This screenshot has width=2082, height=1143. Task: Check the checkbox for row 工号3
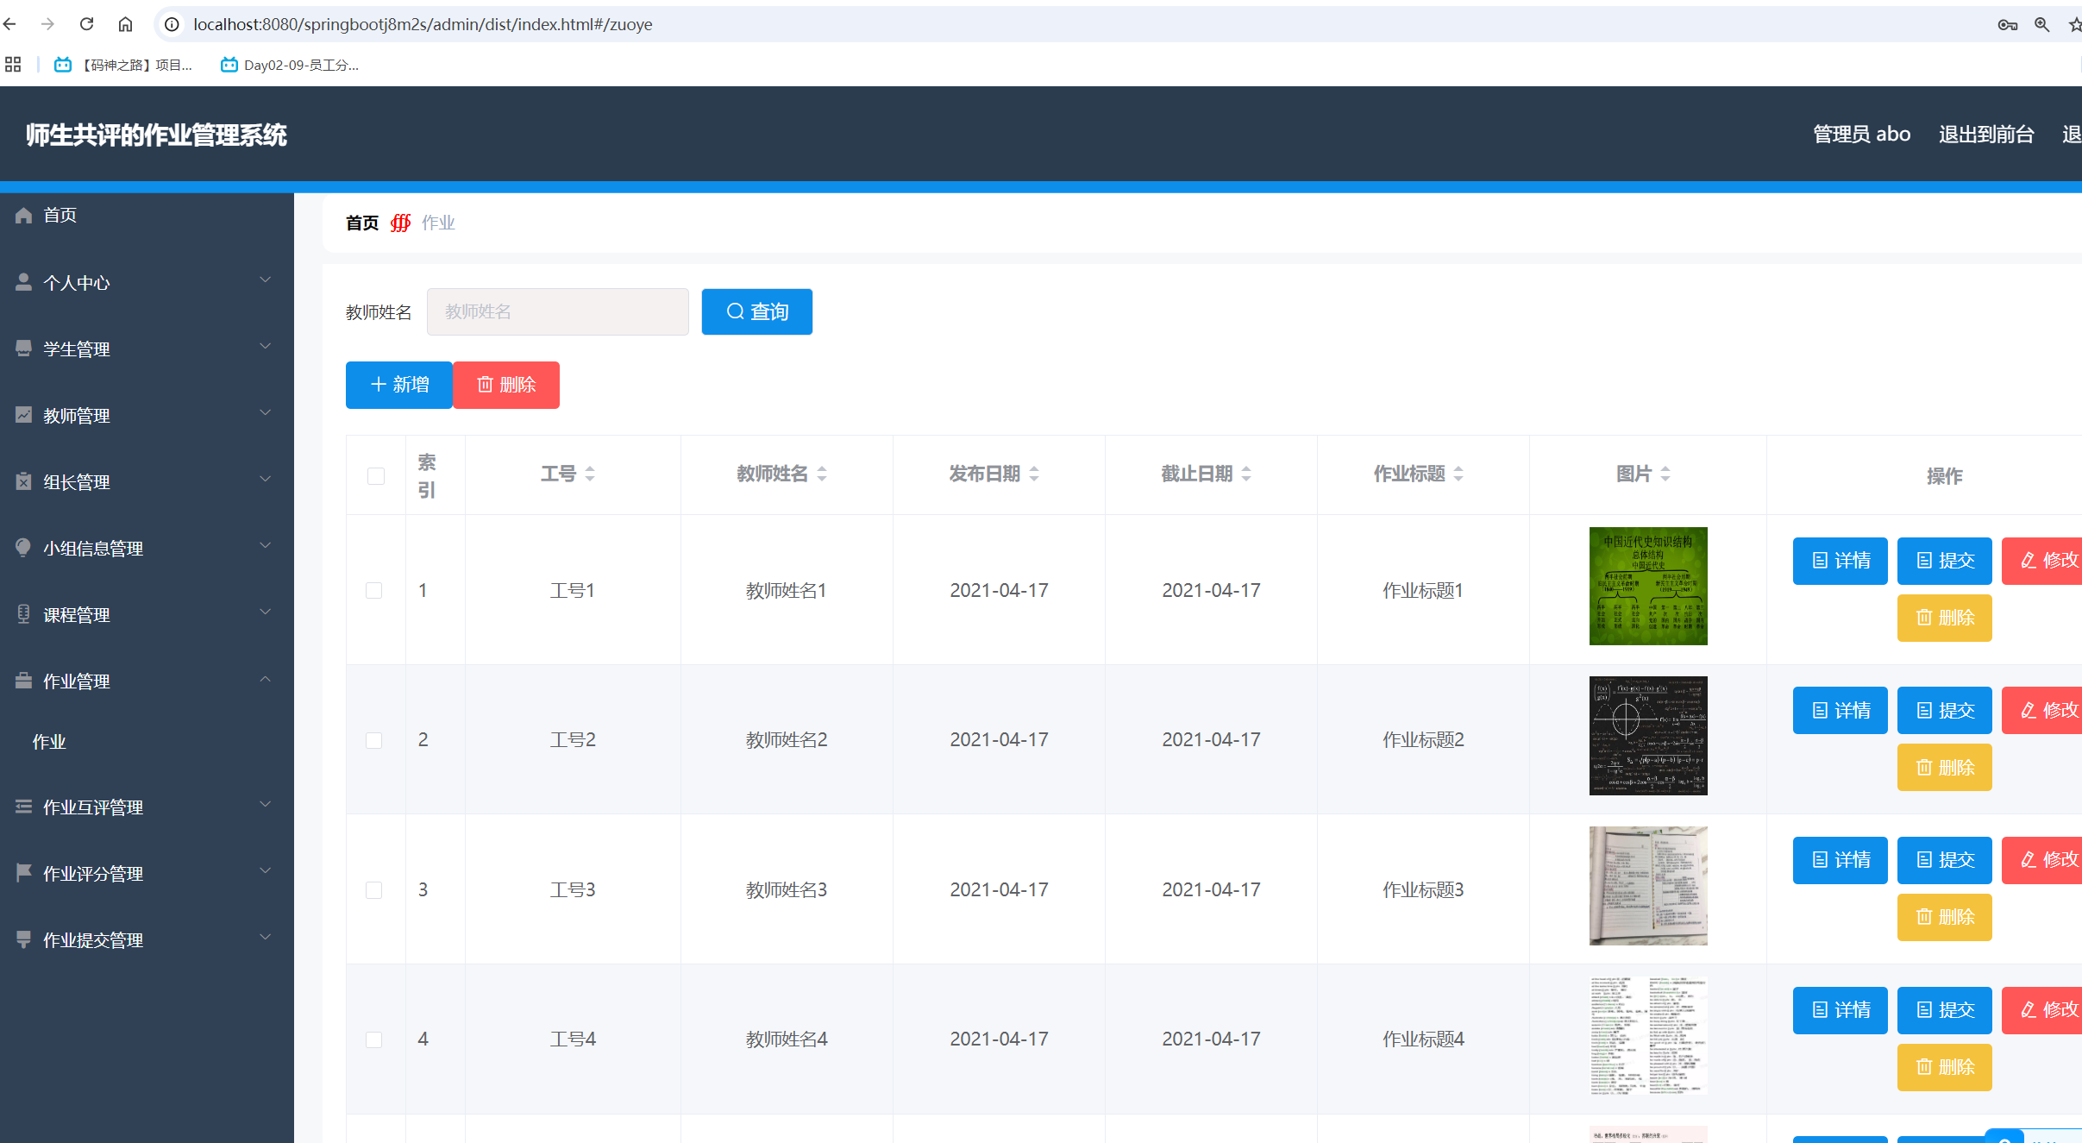click(x=374, y=890)
